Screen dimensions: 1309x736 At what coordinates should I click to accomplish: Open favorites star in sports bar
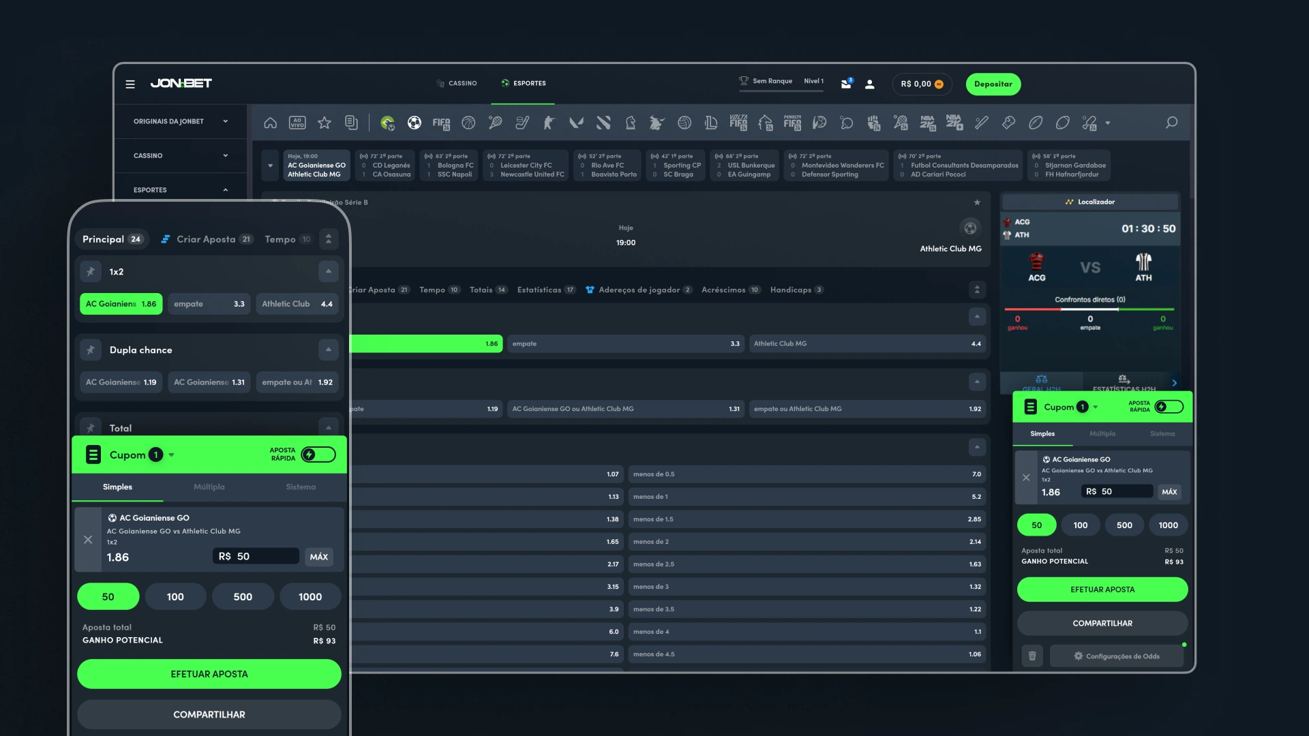(325, 123)
